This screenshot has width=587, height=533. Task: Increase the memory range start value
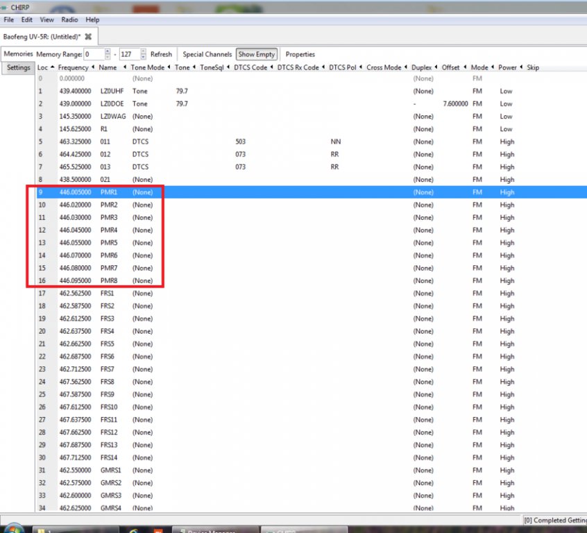pyautogui.click(x=108, y=51)
